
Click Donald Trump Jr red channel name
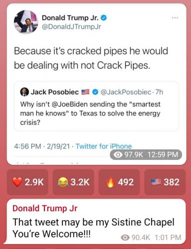point(45,208)
